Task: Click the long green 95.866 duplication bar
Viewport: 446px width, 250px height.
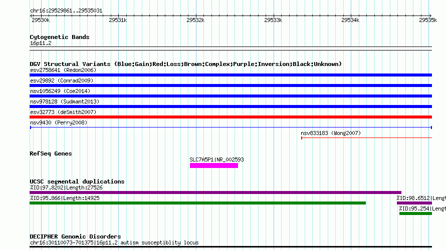Action: click(197, 203)
